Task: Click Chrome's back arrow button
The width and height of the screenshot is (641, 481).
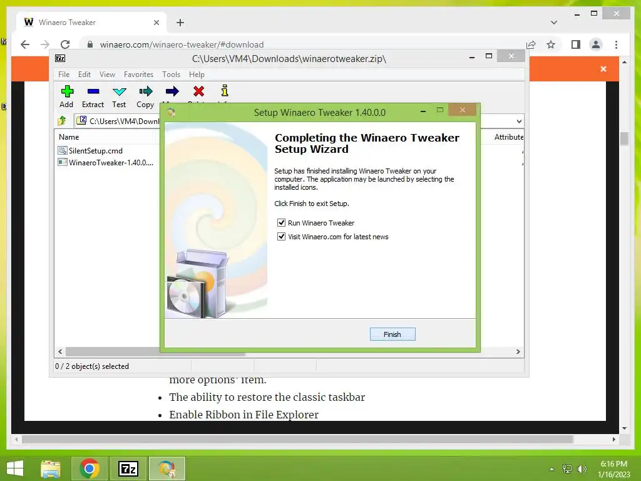Action: point(25,44)
